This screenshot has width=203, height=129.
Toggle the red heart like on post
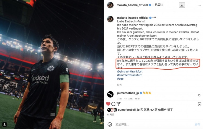point(108,104)
